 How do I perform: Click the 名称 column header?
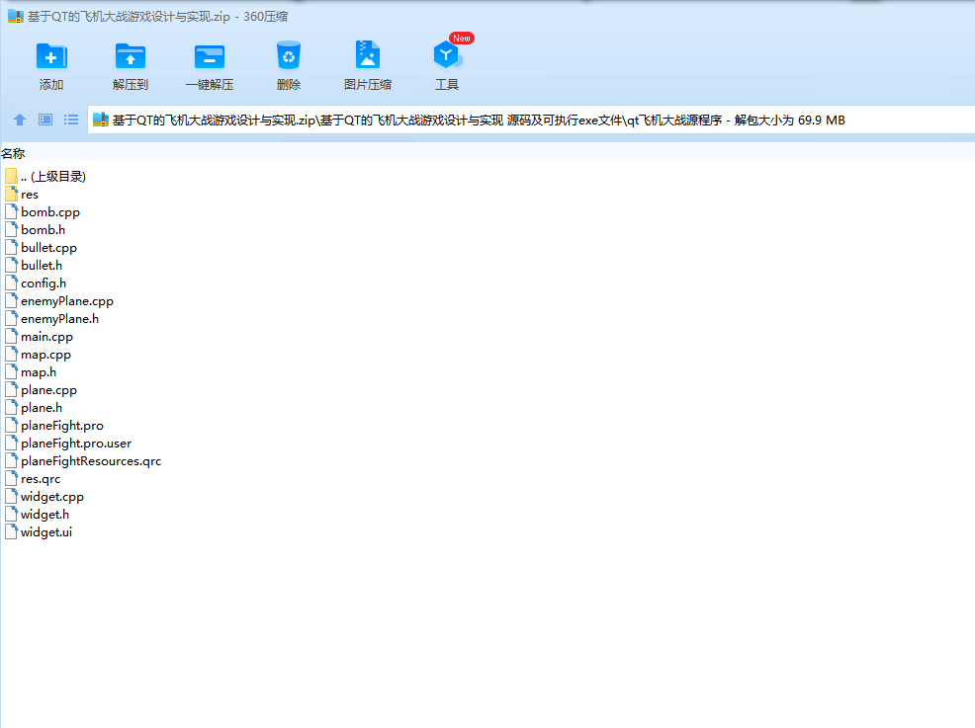coord(13,153)
